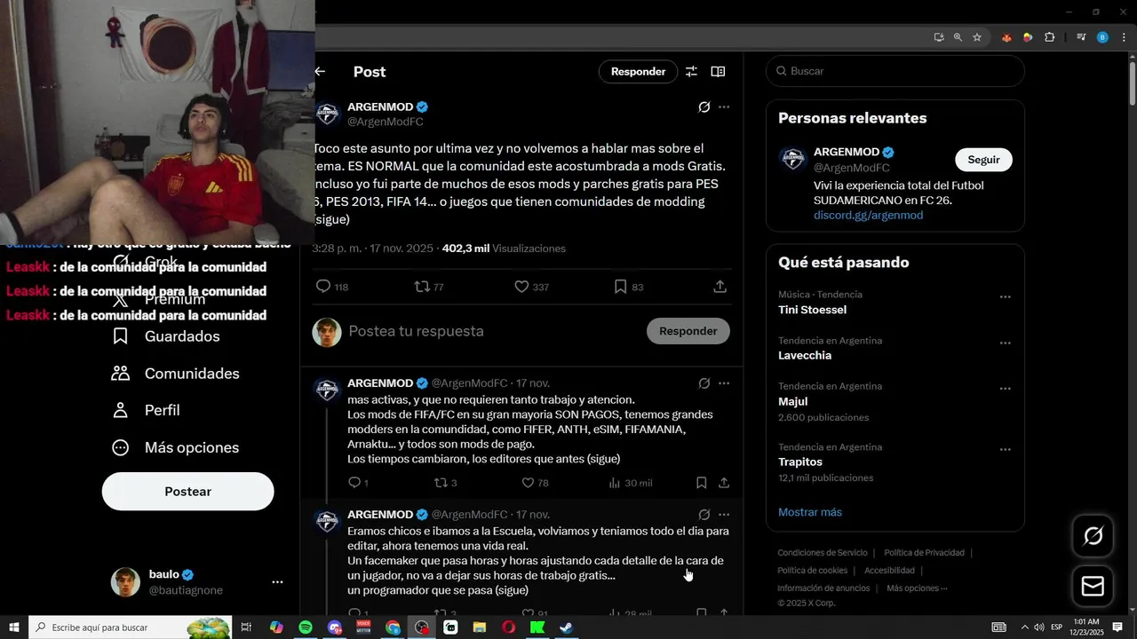Open @ArgenModFC handle on main post
This screenshot has width=1137, height=639.
tap(385, 122)
